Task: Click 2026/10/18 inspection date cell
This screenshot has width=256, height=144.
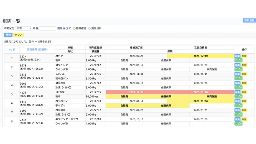Action: 136,119
